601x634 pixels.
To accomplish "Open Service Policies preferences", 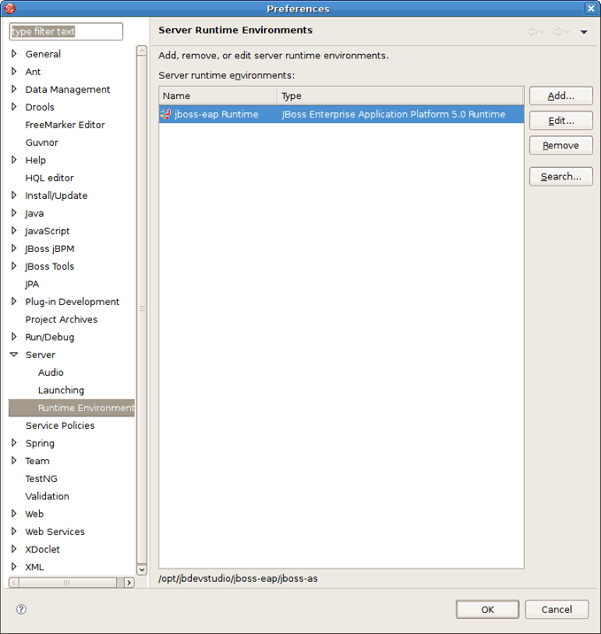I will (60, 425).
